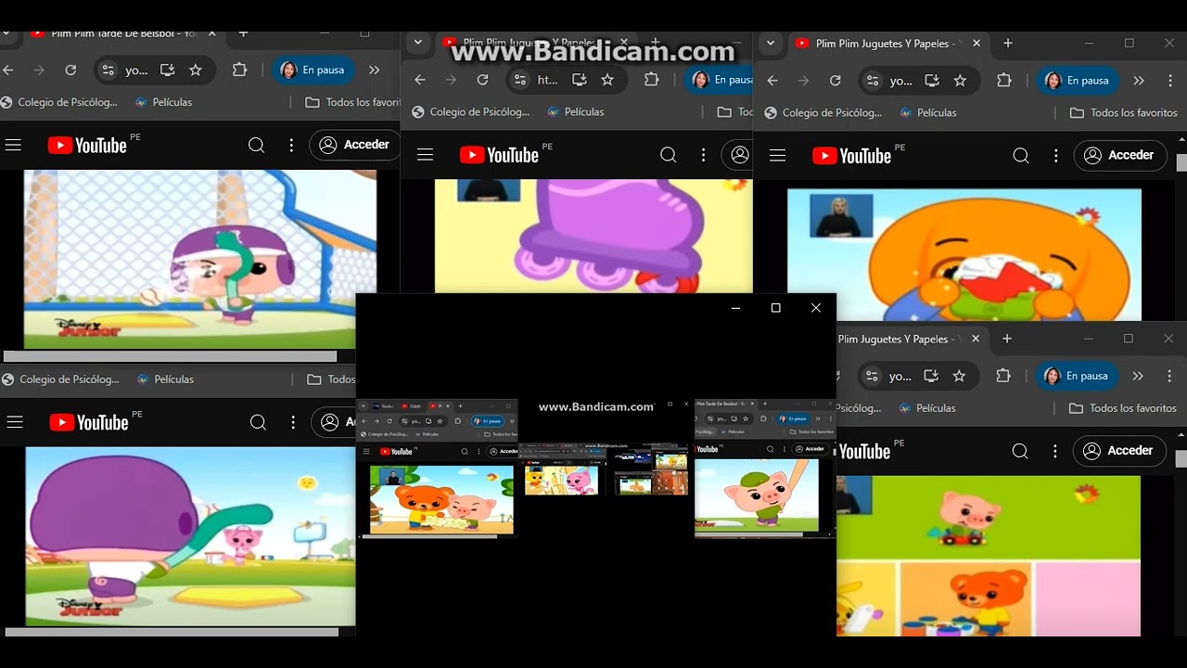Close the Juguetes Y Papeles tab in the bottom-right window

click(976, 340)
